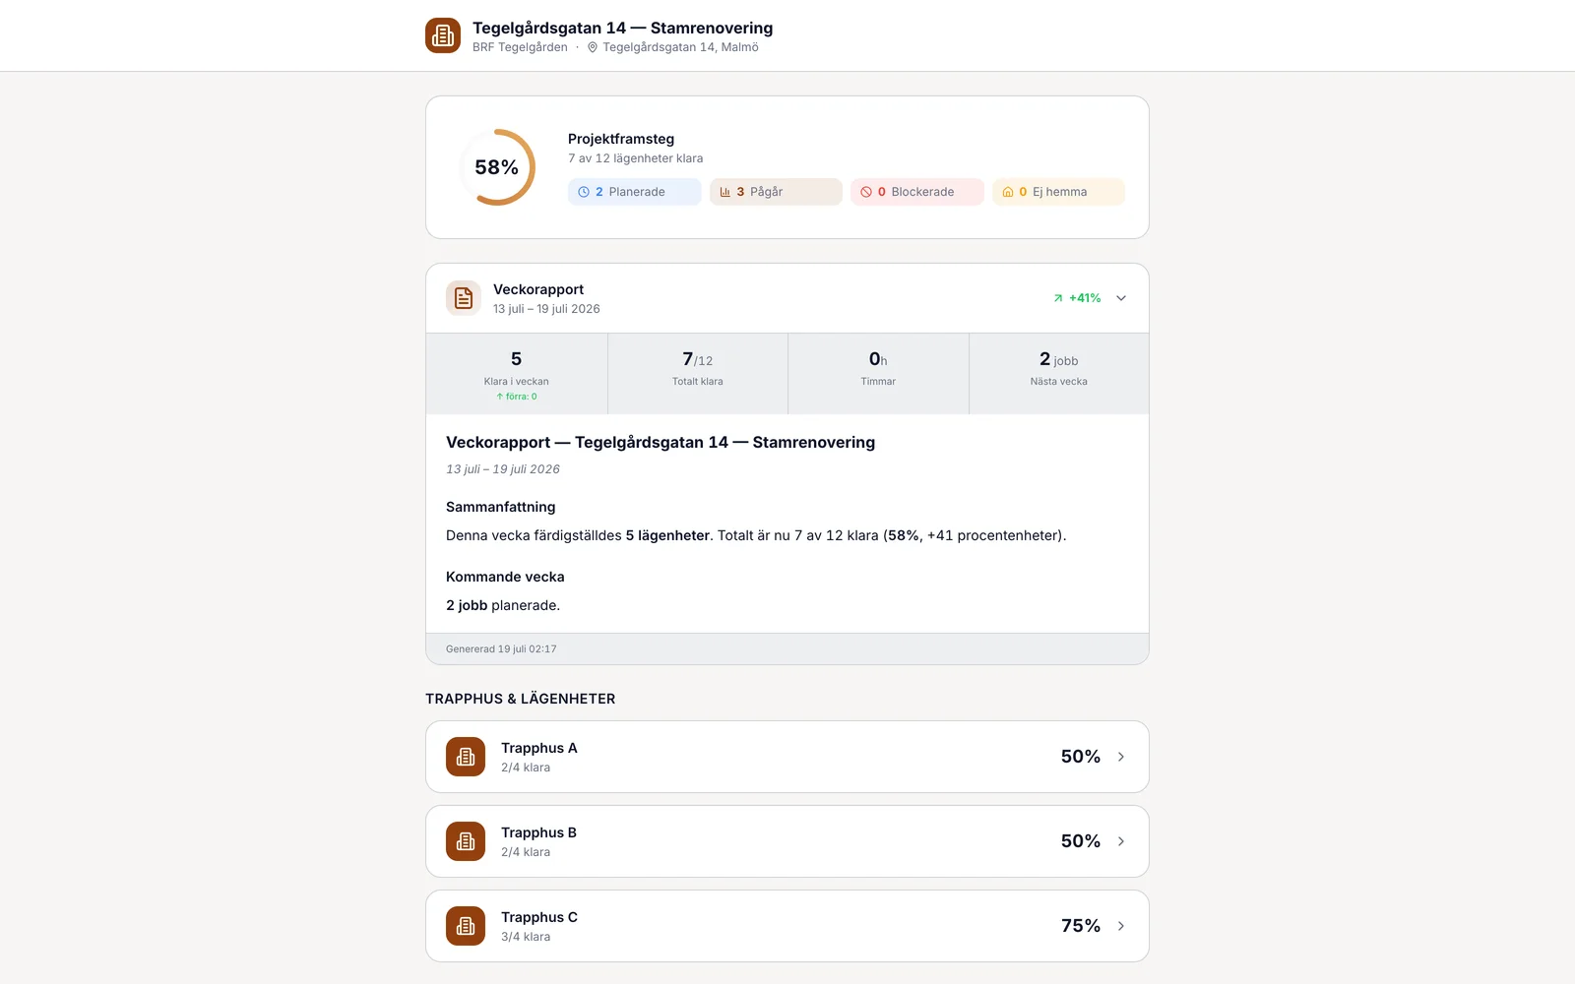Image resolution: width=1575 pixels, height=984 pixels.
Task: Click the Trapphus A building icon
Action: (466, 757)
